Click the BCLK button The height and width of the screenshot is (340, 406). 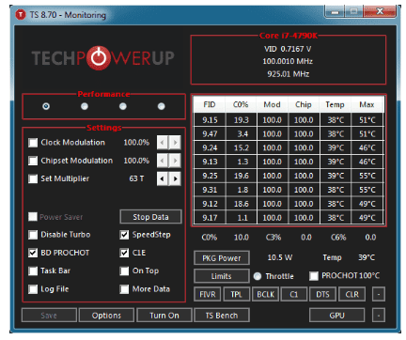coord(265,294)
